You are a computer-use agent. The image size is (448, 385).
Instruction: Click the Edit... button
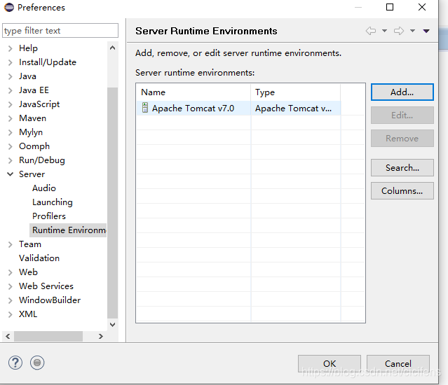tap(402, 115)
